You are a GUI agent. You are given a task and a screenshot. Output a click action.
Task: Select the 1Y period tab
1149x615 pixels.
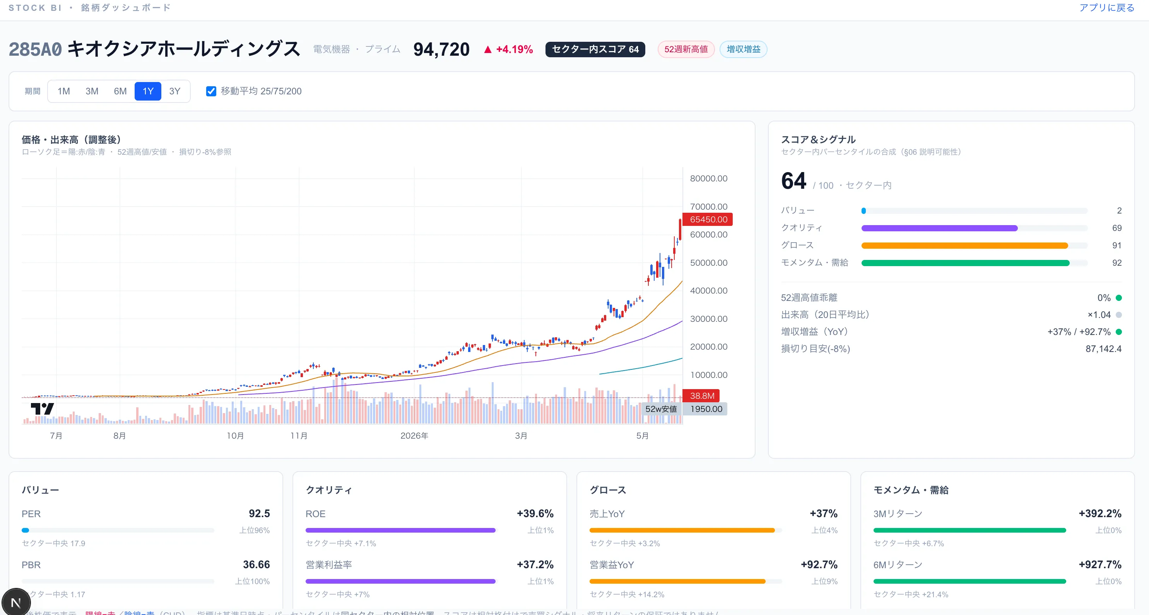coord(148,91)
